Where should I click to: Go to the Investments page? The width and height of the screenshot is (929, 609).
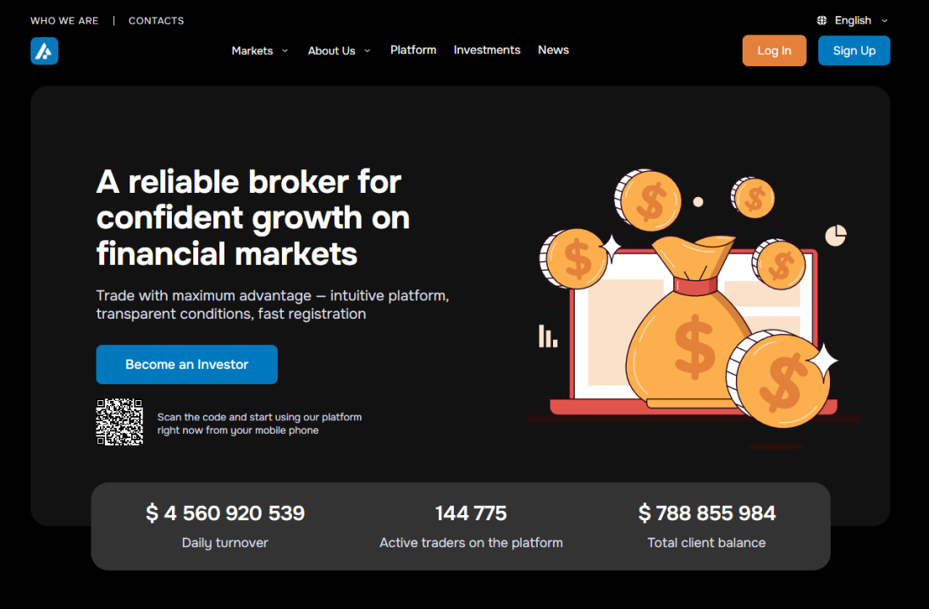[x=487, y=50]
